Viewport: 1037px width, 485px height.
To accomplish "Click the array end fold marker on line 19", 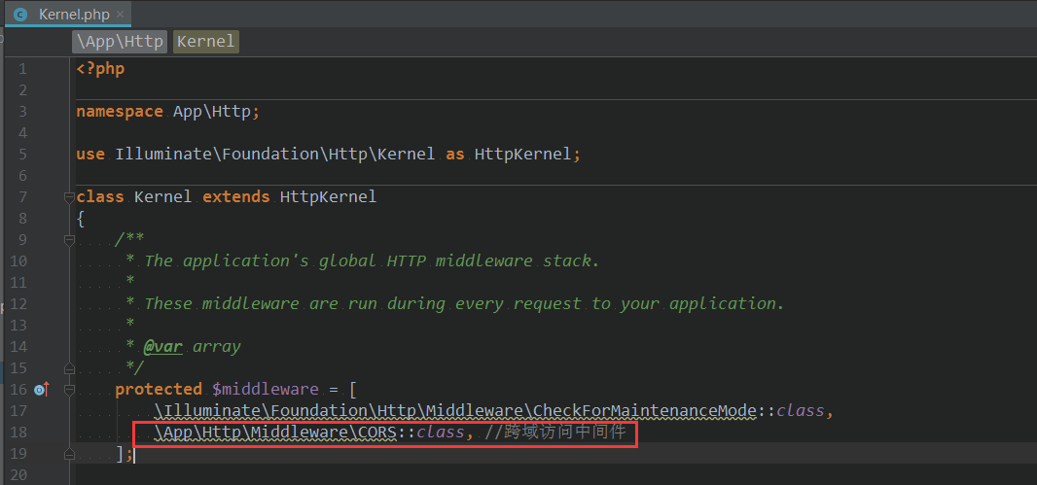I will click(x=69, y=453).
